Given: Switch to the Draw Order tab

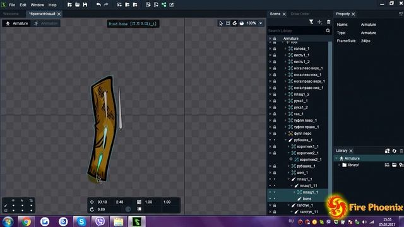Looking at the screenshot, I should [300, 14].
